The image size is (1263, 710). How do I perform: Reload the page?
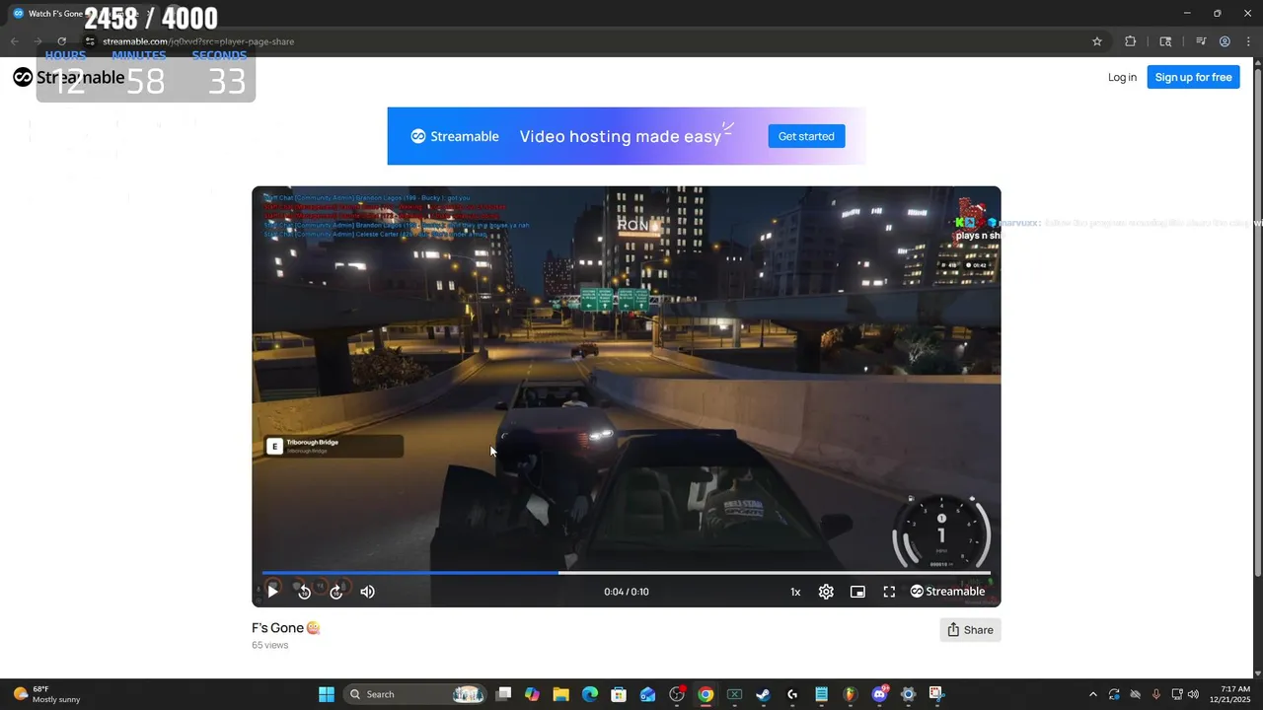coord(61,41)
